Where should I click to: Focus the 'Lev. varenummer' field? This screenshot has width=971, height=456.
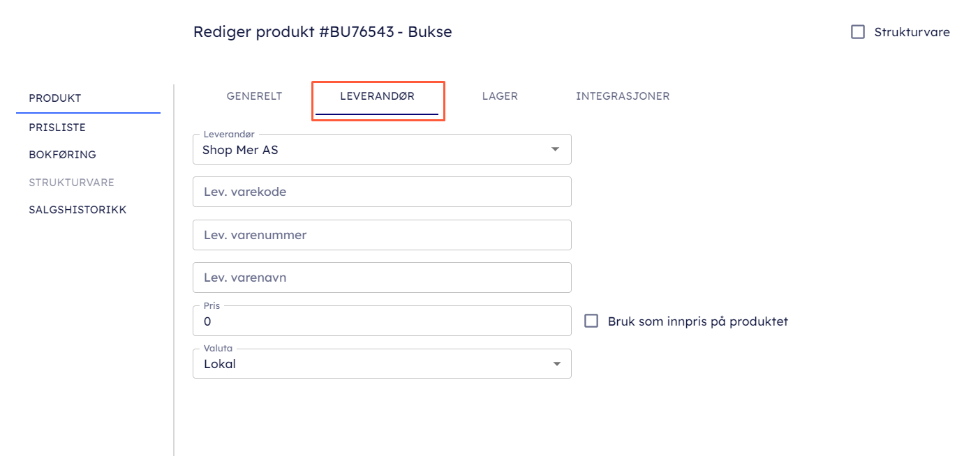[x=382, y=235]
